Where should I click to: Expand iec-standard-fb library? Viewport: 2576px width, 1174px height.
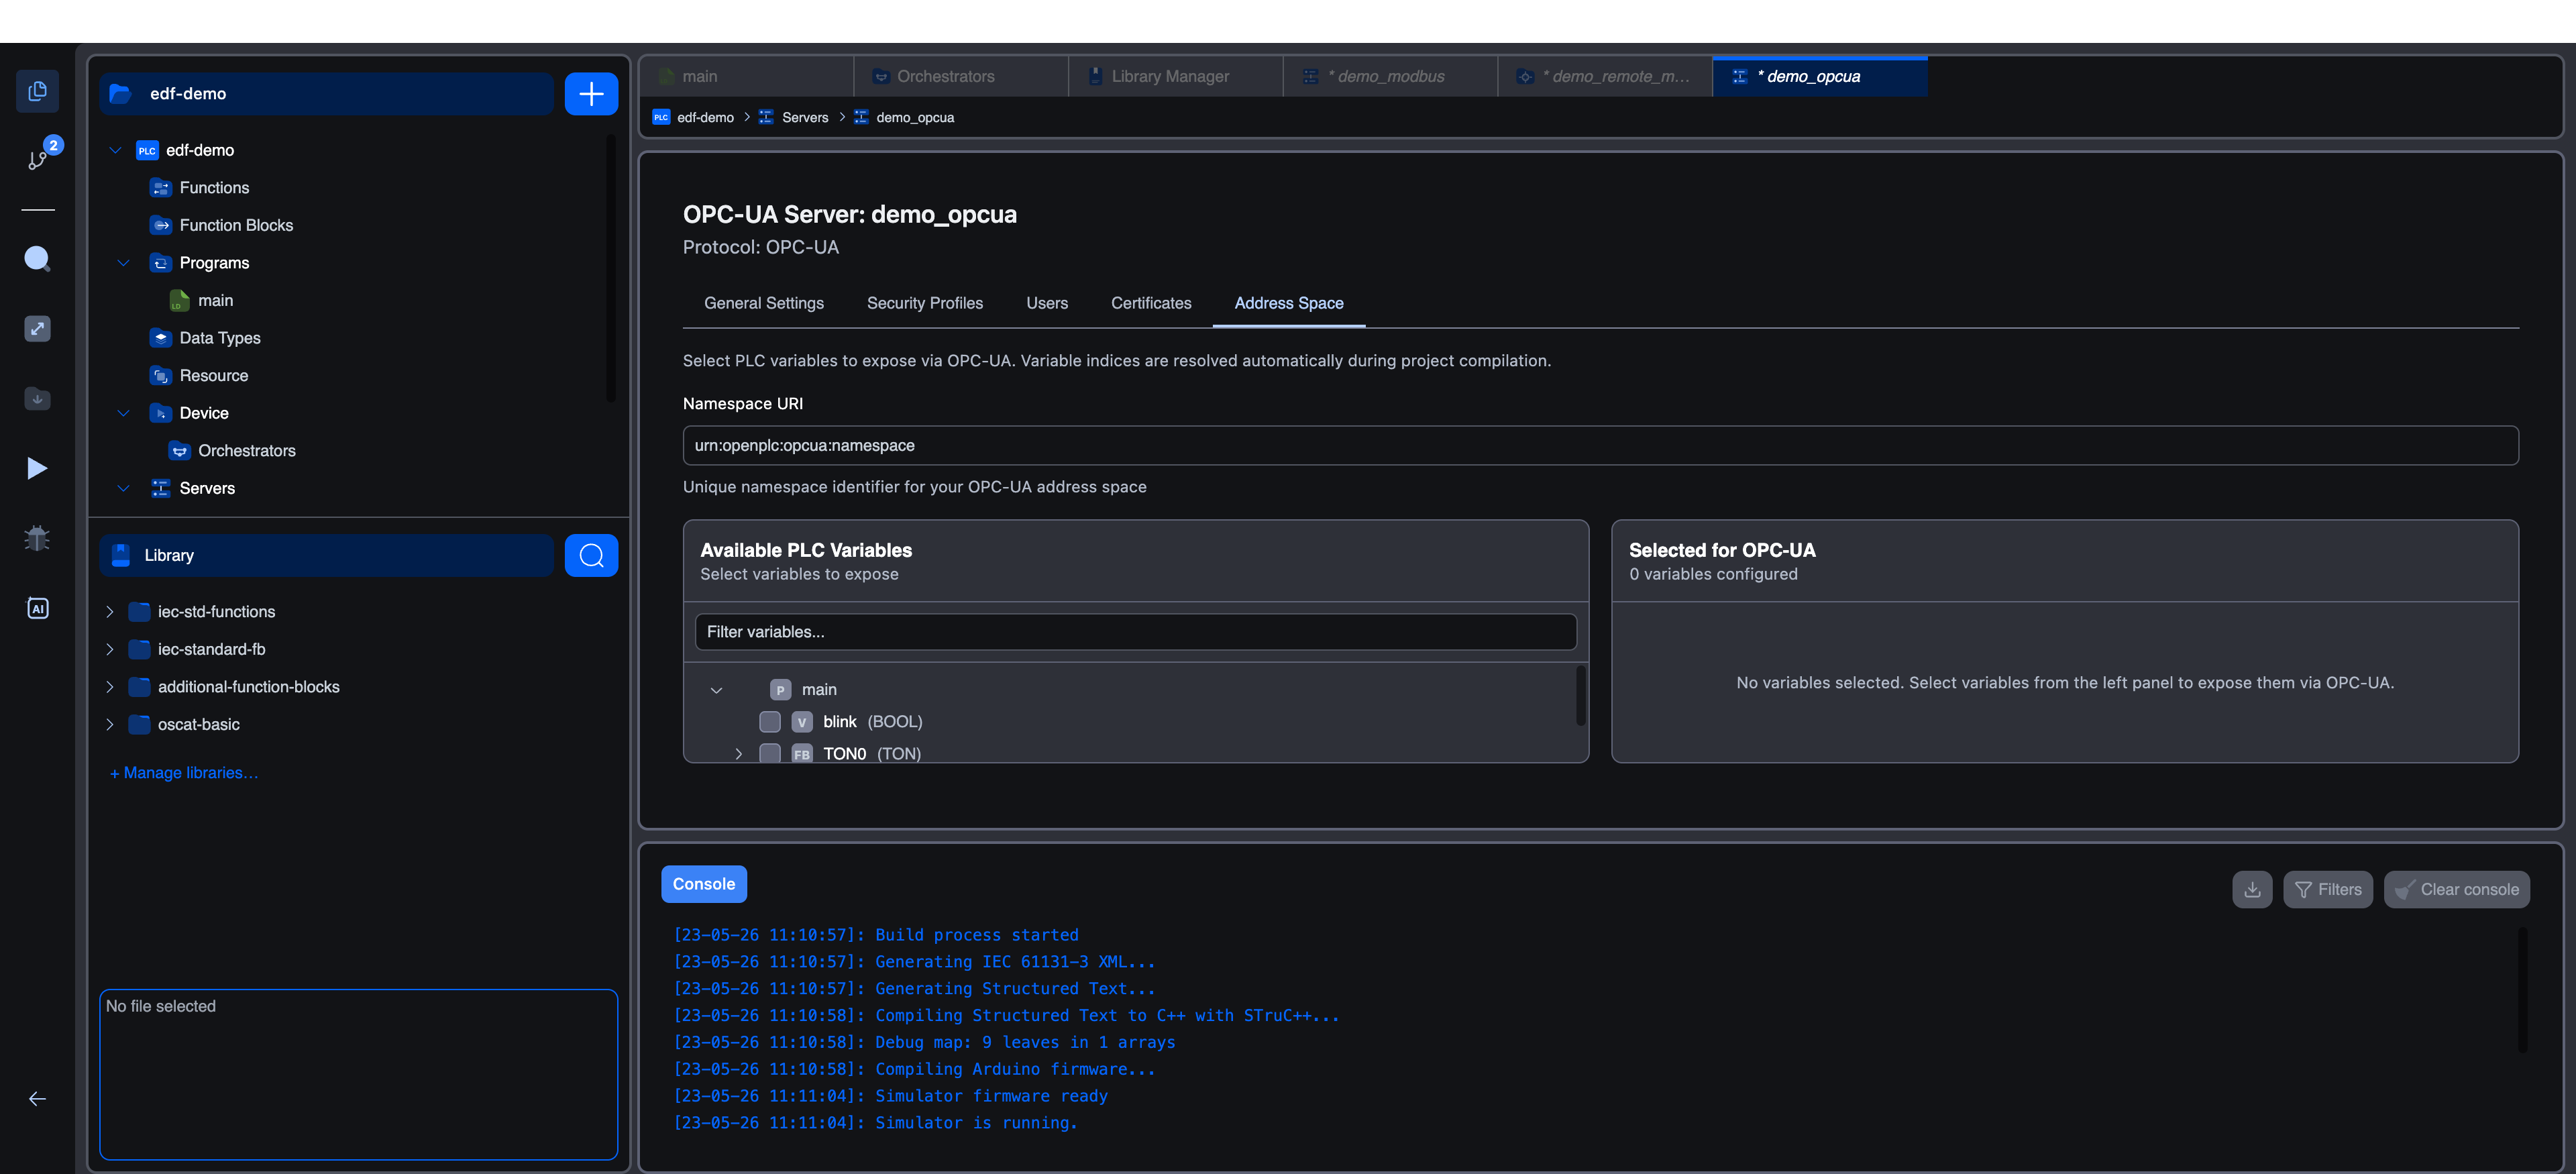click(110, 650)
